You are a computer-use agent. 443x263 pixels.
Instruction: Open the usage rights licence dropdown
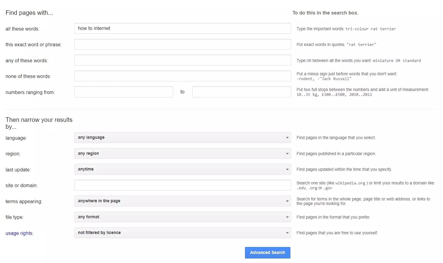pyautogui.click(x=182, y=232)
